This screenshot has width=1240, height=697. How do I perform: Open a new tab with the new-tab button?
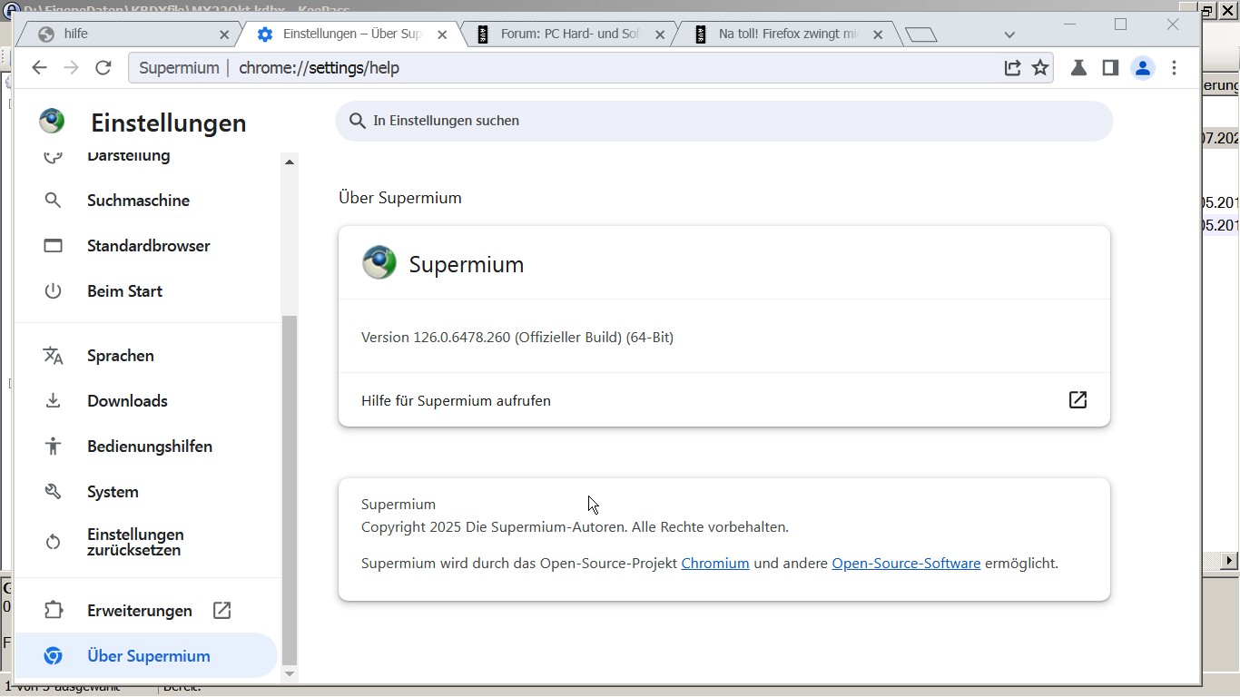pyautogui.click(x=920, y=34)
